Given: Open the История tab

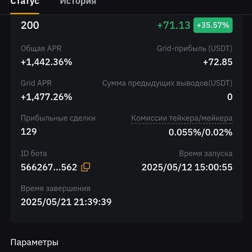Looking at the screenshot, I should pyautogui.click(x=78, y=3).
